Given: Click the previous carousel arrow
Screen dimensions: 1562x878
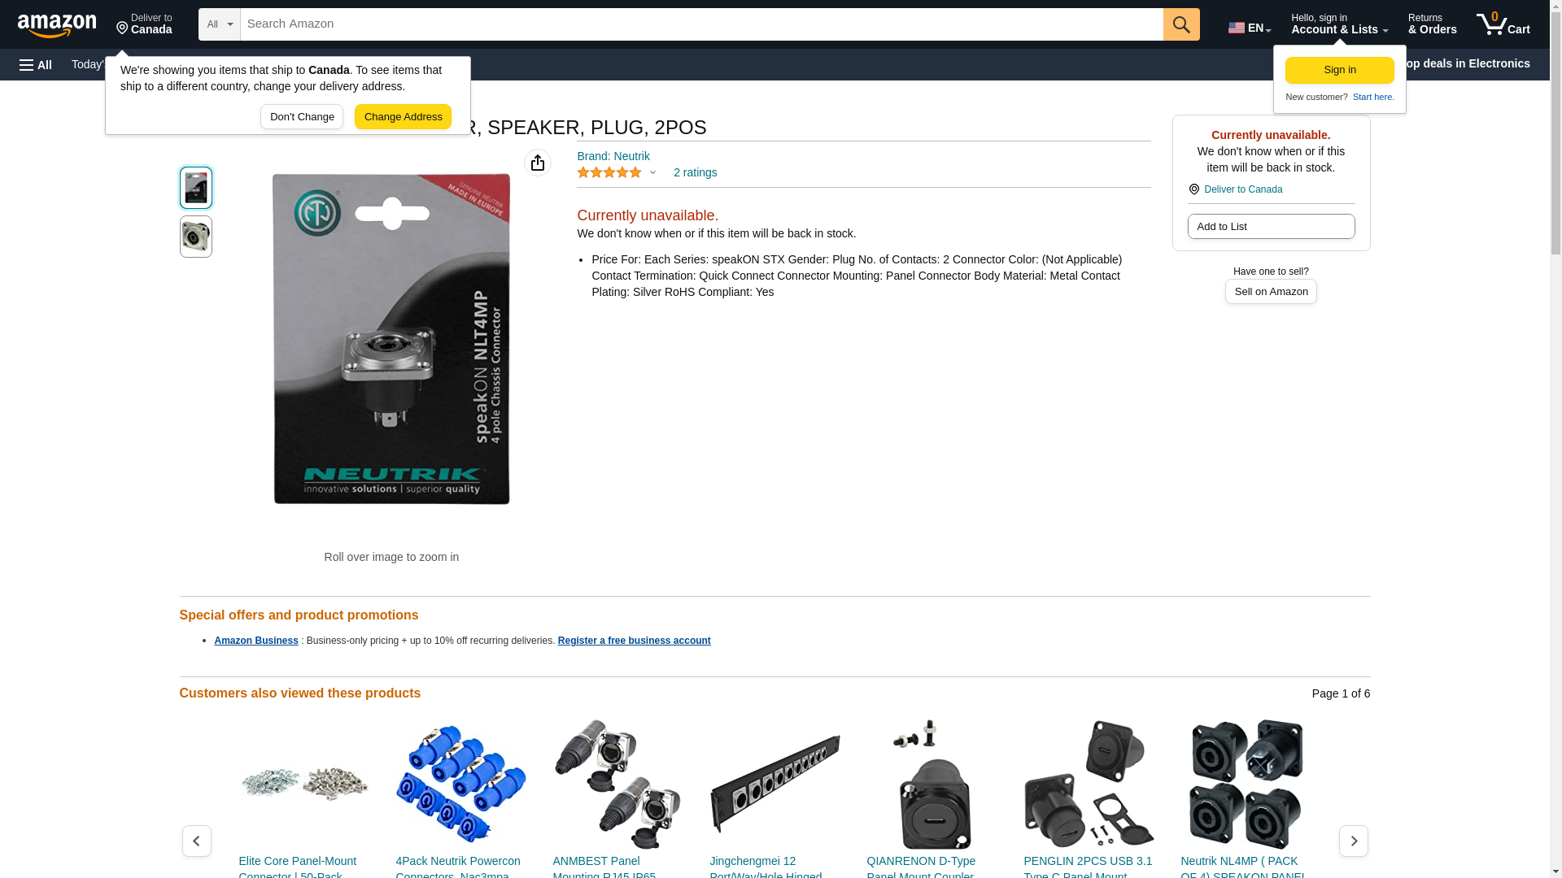Looking at the screenshot, I should pyautogui.click(x=197, y=841).
